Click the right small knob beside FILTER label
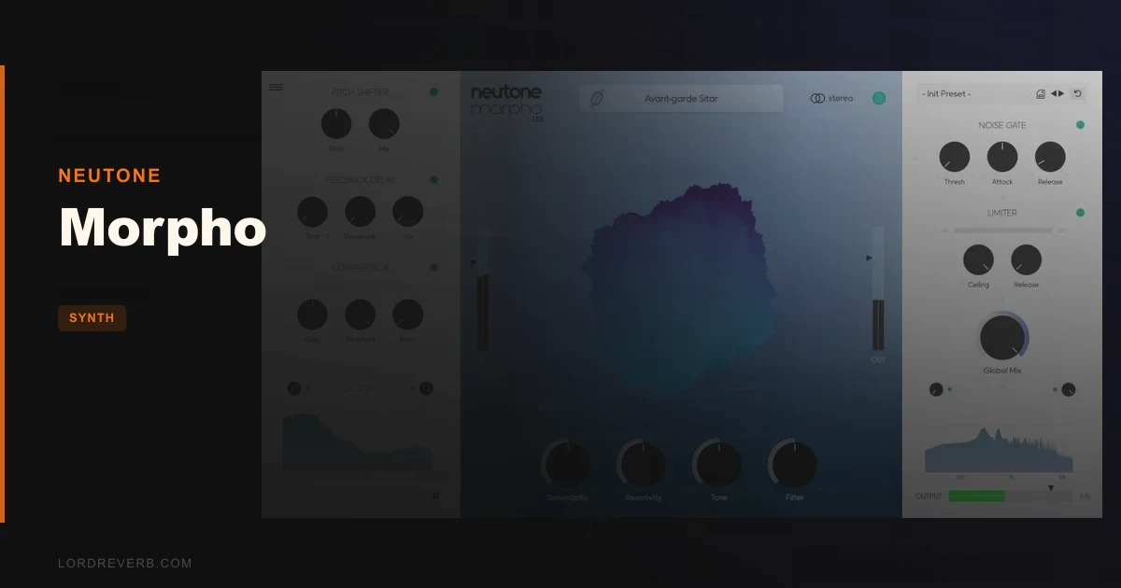The height and width of the screenshot is (588, 1121). click(x=426, y=388)
